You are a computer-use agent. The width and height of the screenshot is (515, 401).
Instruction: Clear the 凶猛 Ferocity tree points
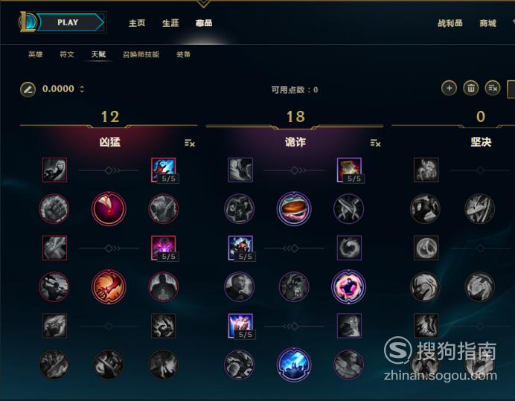tap(190, 143)
